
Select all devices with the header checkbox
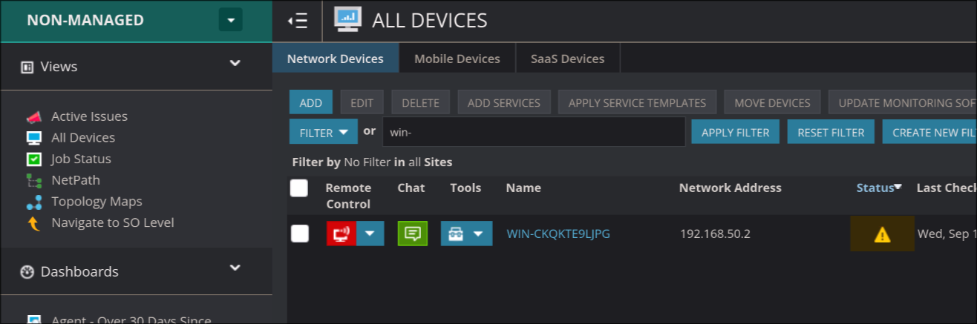(299, 188)
